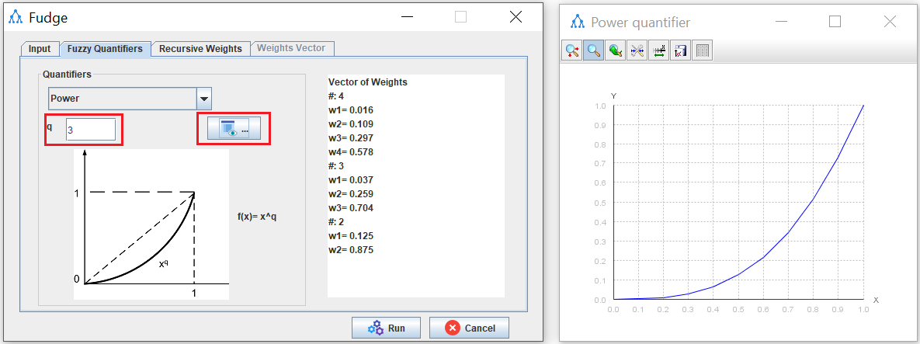Image resolution: width=920 pixels, height=344 pixels.
Task: Close the Fudge dialog window
Action: point(516,17)
